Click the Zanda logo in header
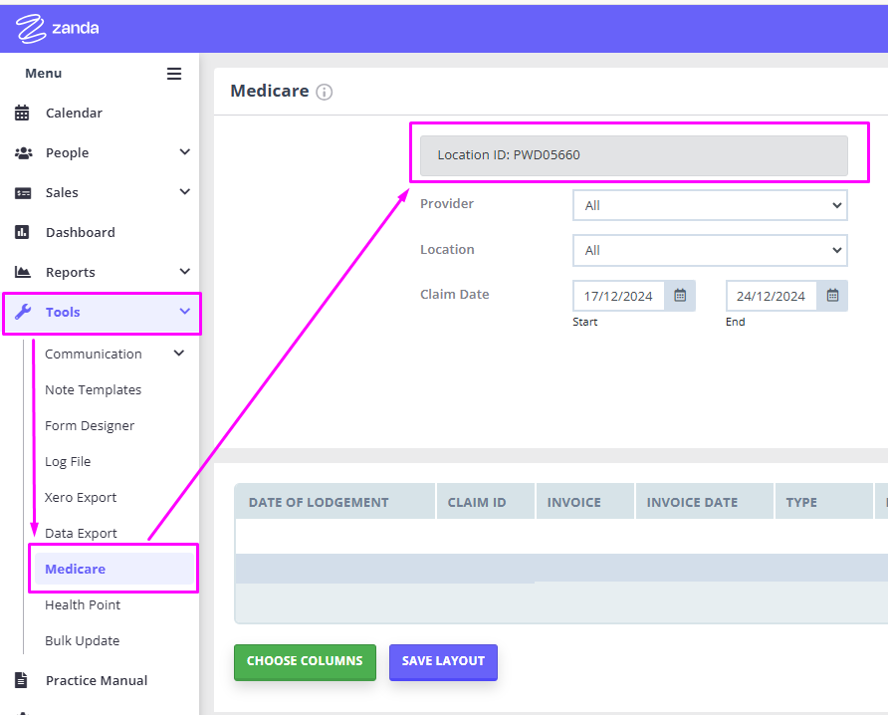 58,29
